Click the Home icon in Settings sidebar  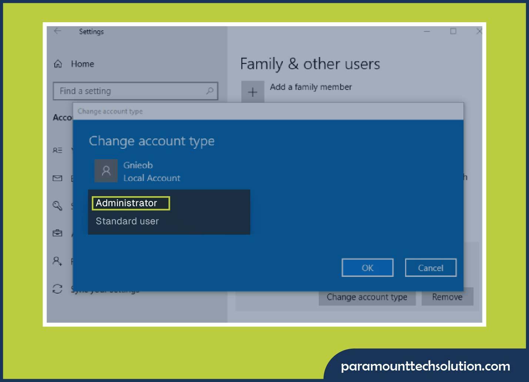(x=58, y=64)
